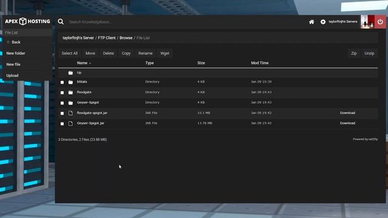This screenshot has width=388, height=218.
Task: Click the Rename button
Action: coord(145,53)
